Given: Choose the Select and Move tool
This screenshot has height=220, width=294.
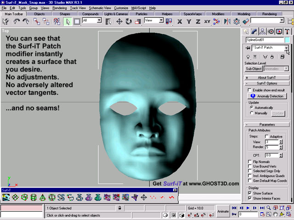Looking at the screenshot, I should tap(119, 22).
